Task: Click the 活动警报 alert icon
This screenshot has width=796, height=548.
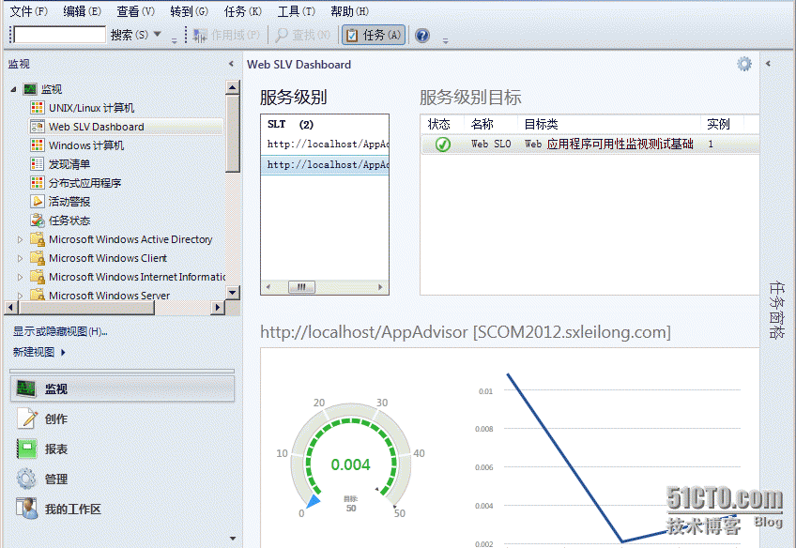Action: [x=37, y=202]
